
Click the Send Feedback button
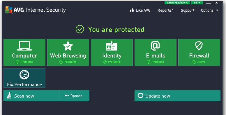pyautogui.click(x=177, y=3)
